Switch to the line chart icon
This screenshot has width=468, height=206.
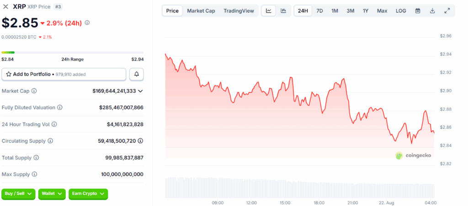269,11
